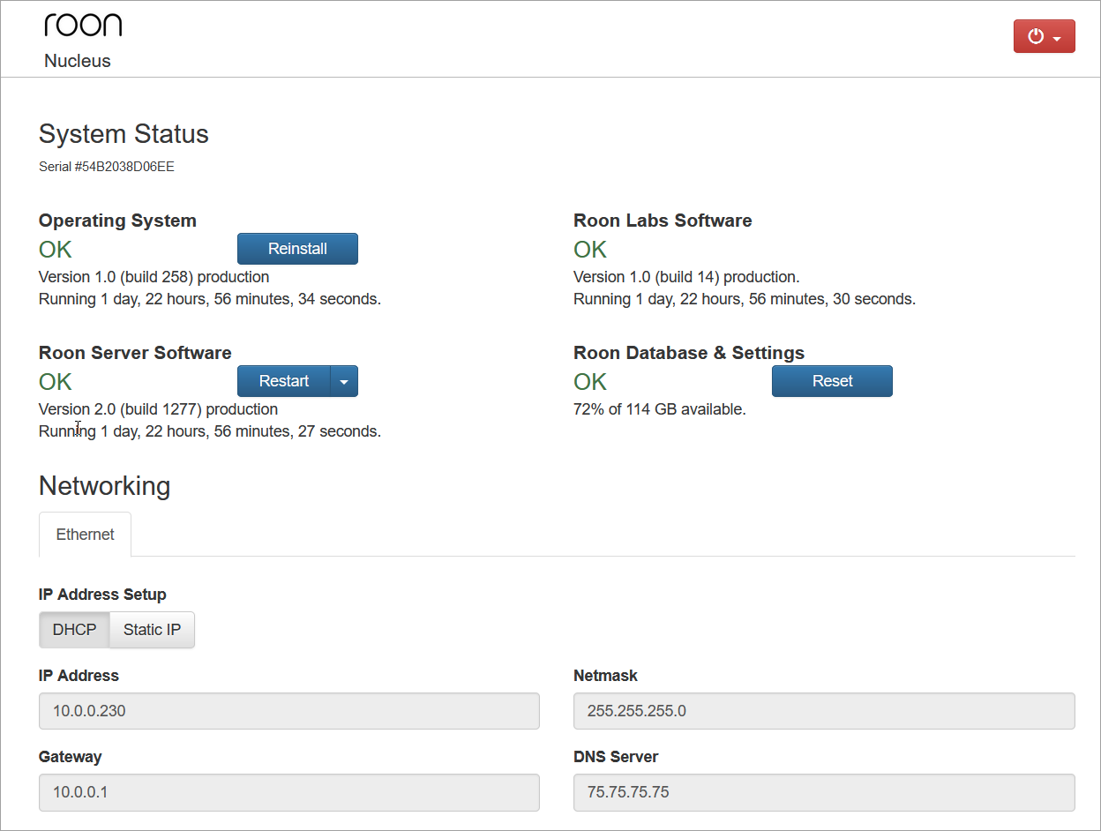Open the red power button menu

tap(1044, 36)
